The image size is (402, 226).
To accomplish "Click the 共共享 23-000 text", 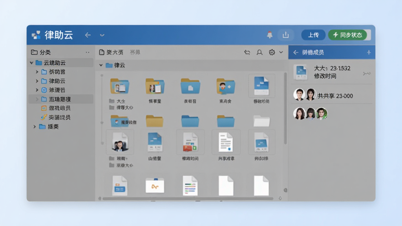I will pyautogui.click(x=335, y=96).
